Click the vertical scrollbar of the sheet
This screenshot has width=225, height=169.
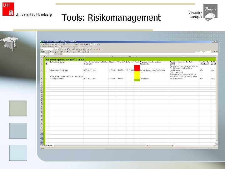click(217, 100)
